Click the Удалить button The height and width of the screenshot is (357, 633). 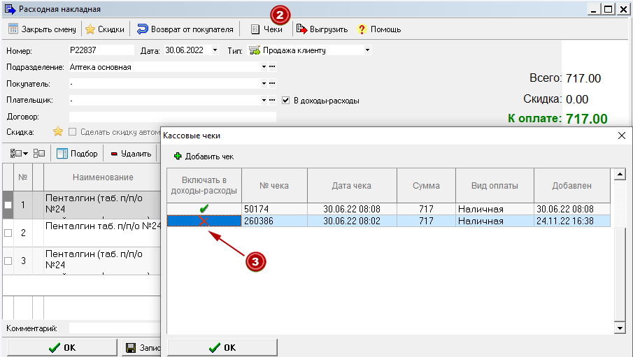pos(131,153)
